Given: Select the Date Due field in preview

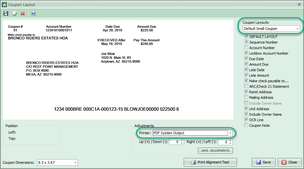Looking at the screenshot, I should tap(112, 29).
